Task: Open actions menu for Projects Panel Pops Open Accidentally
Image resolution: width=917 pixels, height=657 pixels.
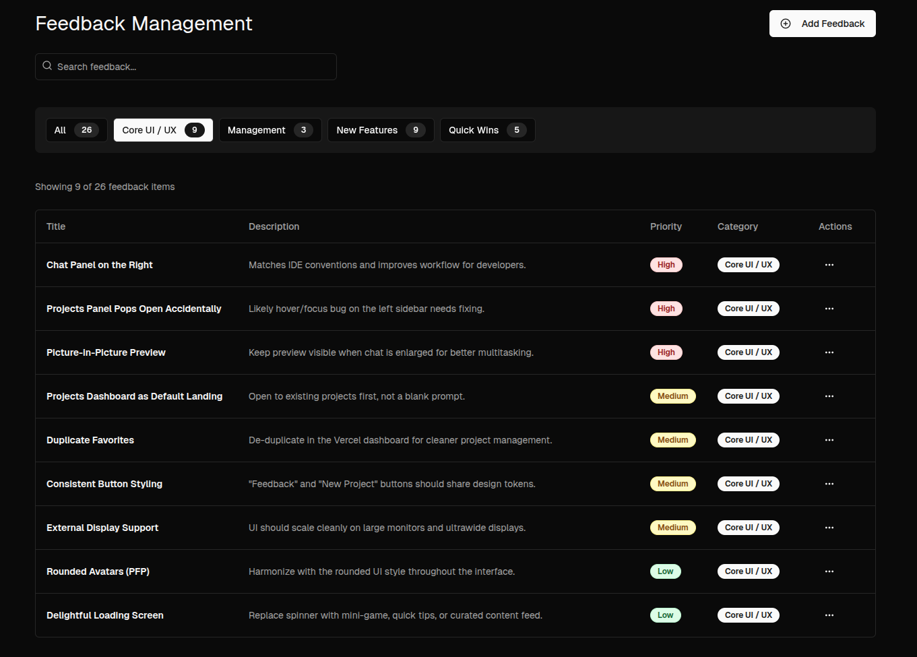Action: coord(829,308)
